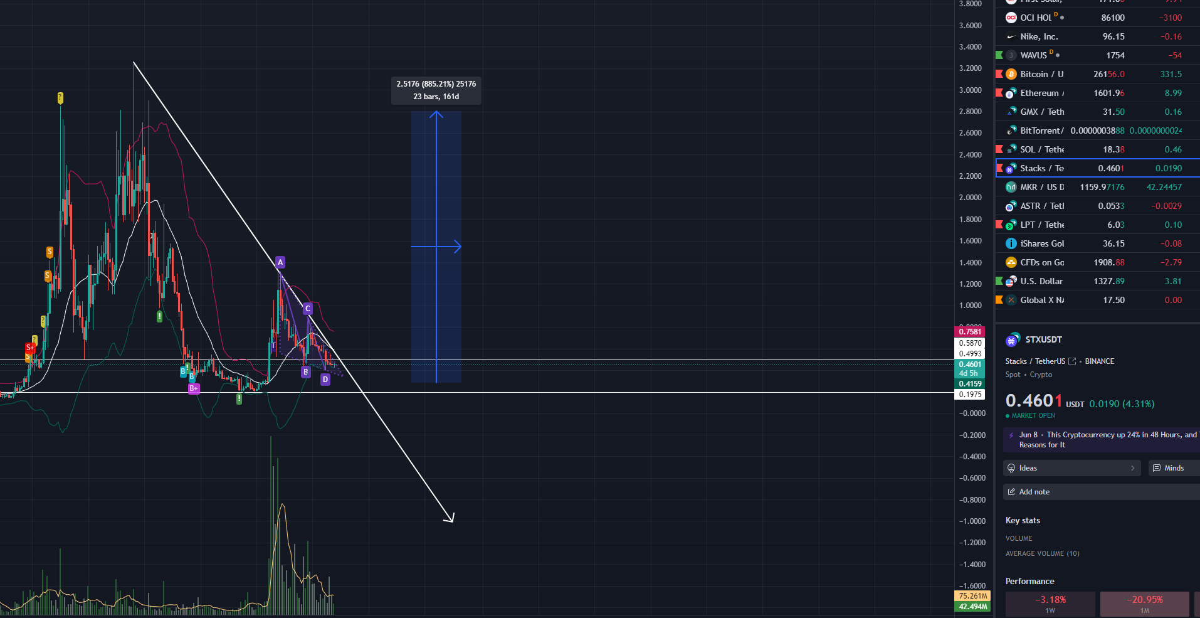Toggle the green flag on U.S. Dollar row
The height and width of the screenshot is (618, 1200).
[999, 281]
